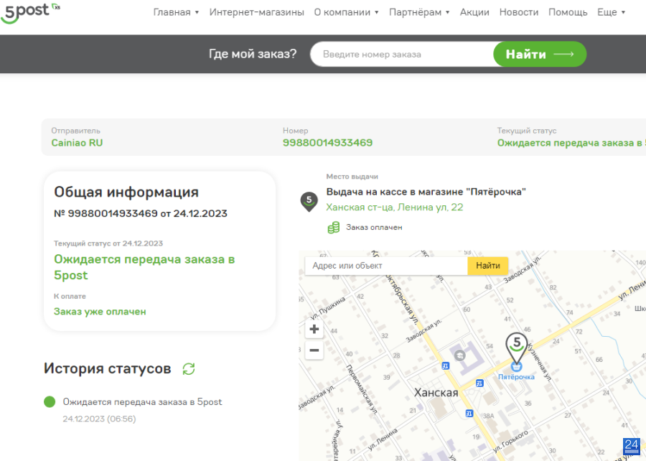Select the Заказ уже оплачен text

[x=100, y=312]
